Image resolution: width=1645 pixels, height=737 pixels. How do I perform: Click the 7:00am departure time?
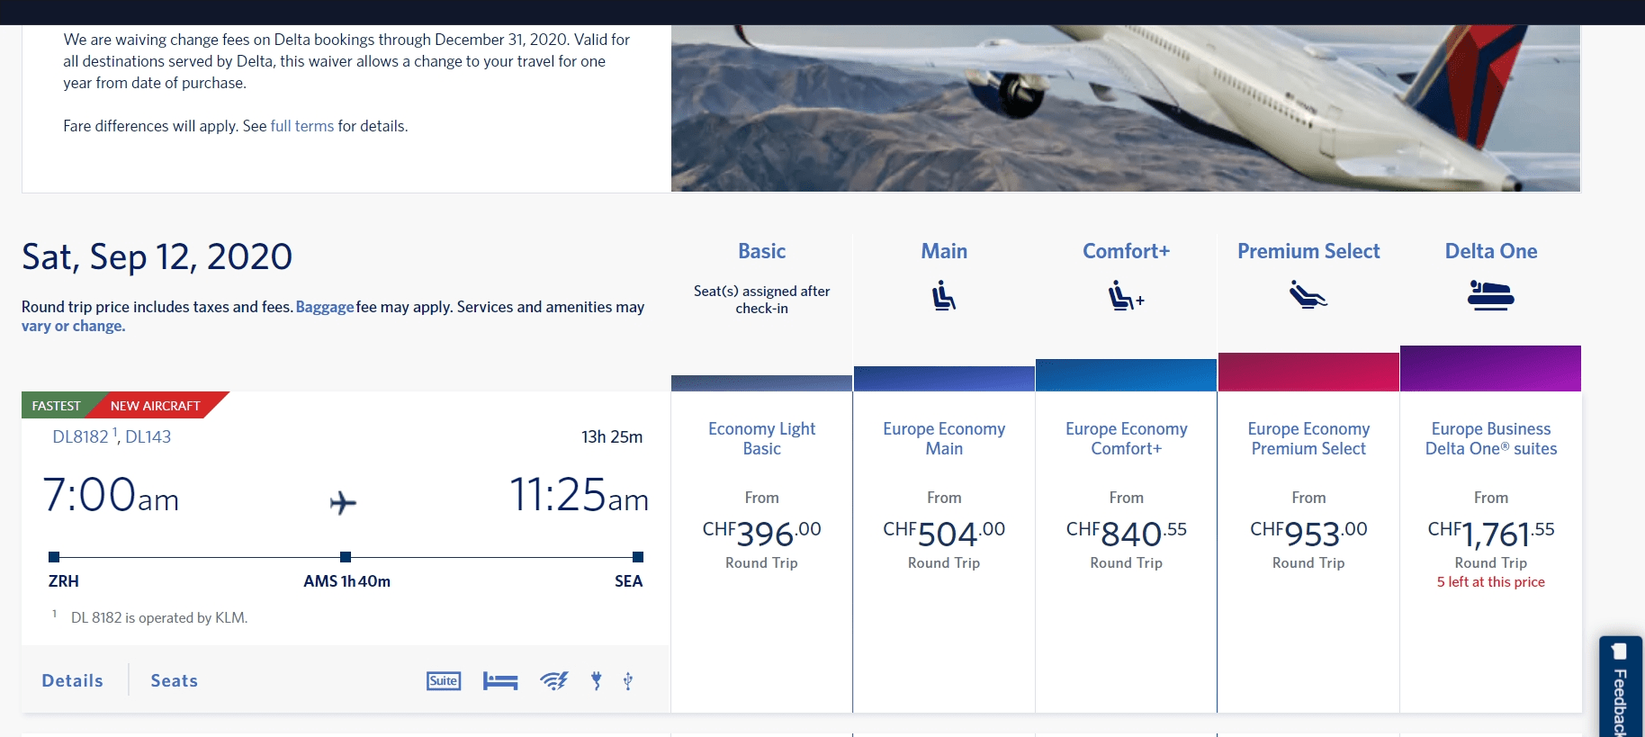coord(112,496)
